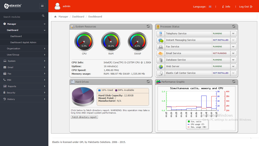The height and width of the screenshot is (146, 259).
Task: Open Fax Service dropdown arrow
Action: pyautogui.click(x=233, y=47)
